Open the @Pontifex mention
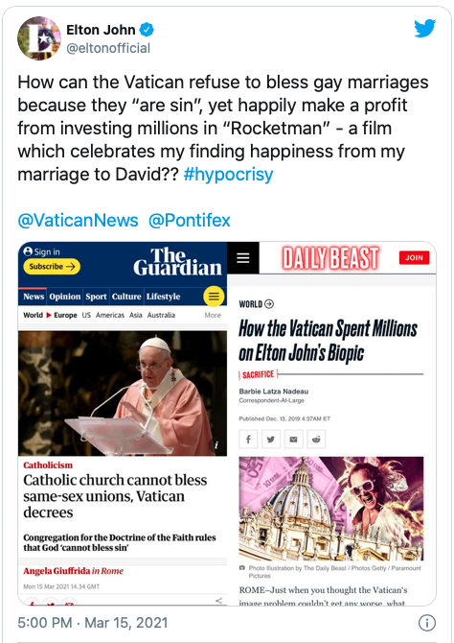 pos(189,220)
